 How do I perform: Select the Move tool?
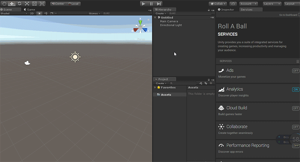point(12,4)
